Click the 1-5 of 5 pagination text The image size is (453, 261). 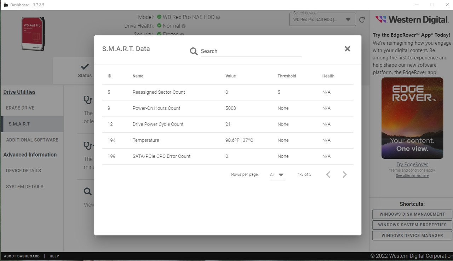(304, 175)
